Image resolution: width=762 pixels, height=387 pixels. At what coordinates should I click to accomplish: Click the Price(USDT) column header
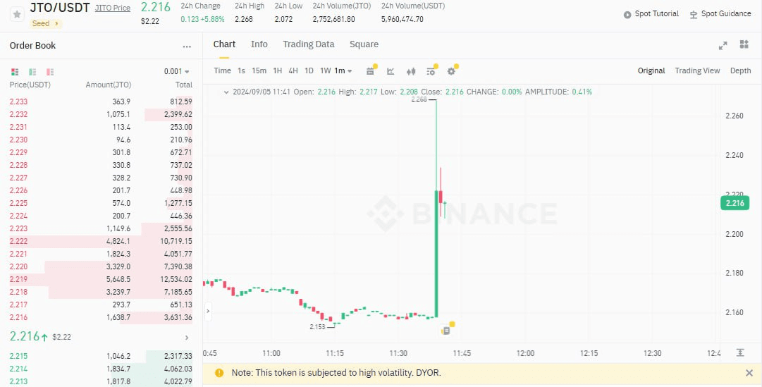[30, 85]
